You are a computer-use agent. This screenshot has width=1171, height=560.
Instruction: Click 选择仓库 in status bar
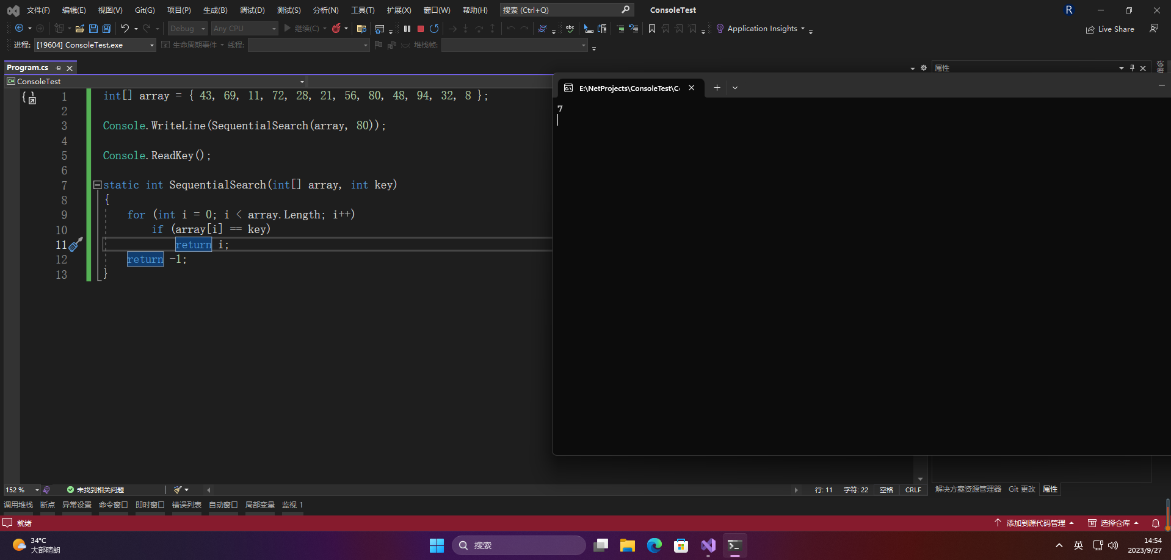1114,523
